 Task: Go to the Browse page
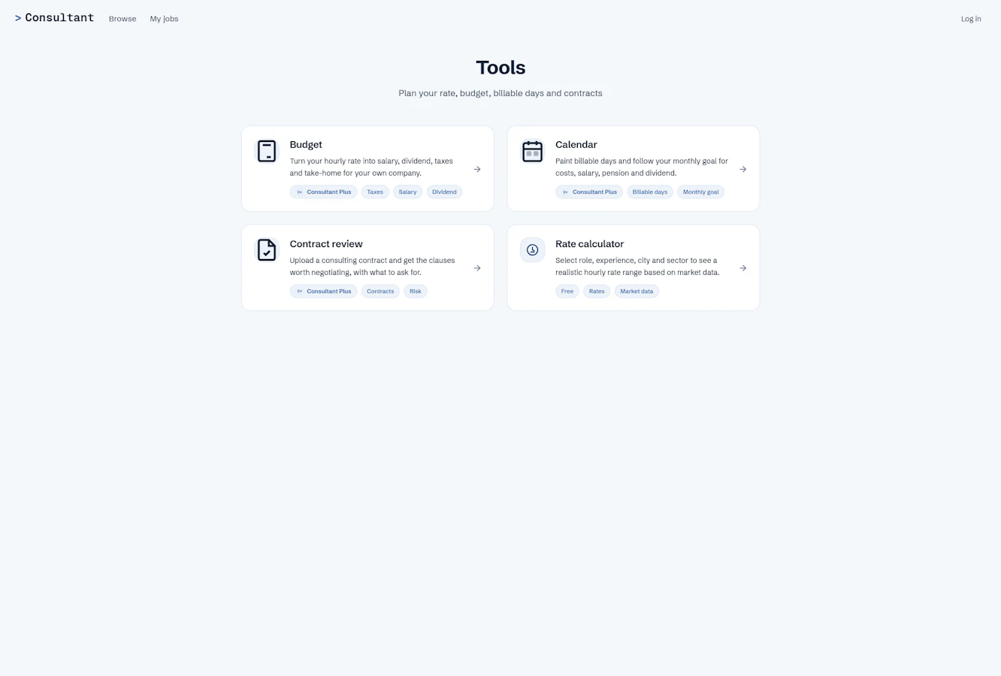coord(122,19)
